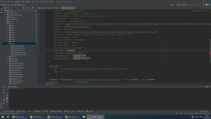This screenshot has width=211, height=119.
Task: Open the Event Log
Action: 204,111
